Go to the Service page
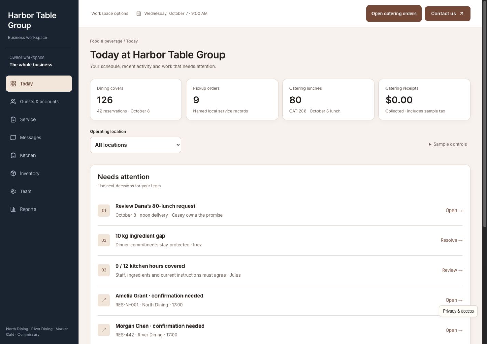Viewport: 487px width, 344px height. [39, 119]
